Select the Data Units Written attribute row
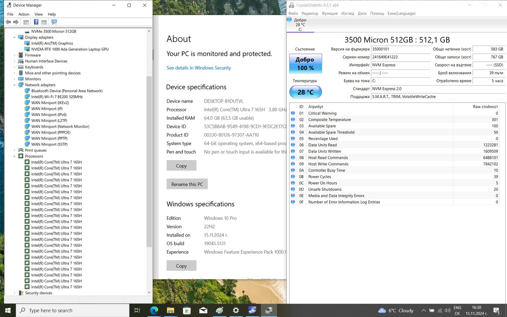507x317 pixels. pos(395,151)
